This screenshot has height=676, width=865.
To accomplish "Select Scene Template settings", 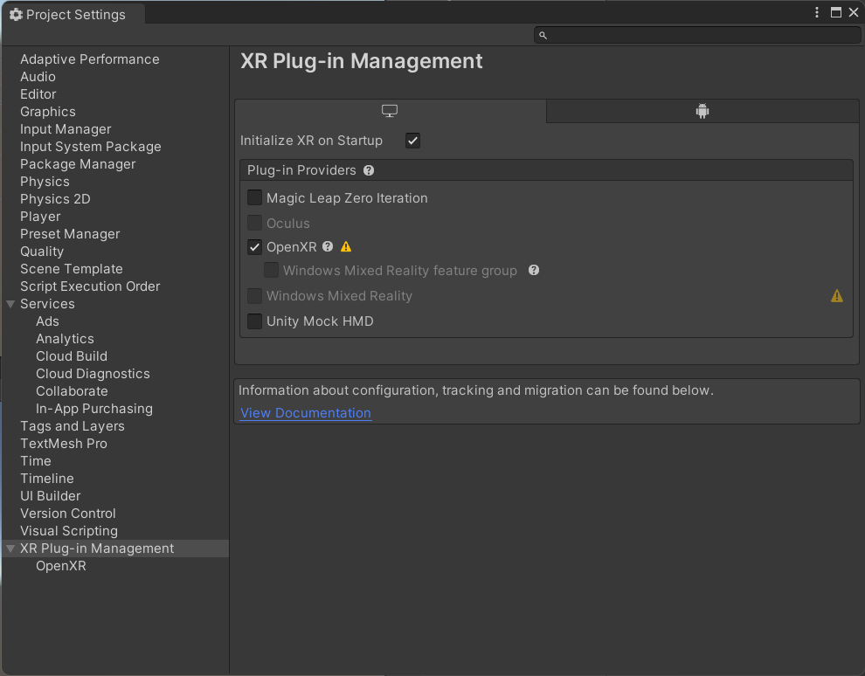I will [x=71, y=269].
